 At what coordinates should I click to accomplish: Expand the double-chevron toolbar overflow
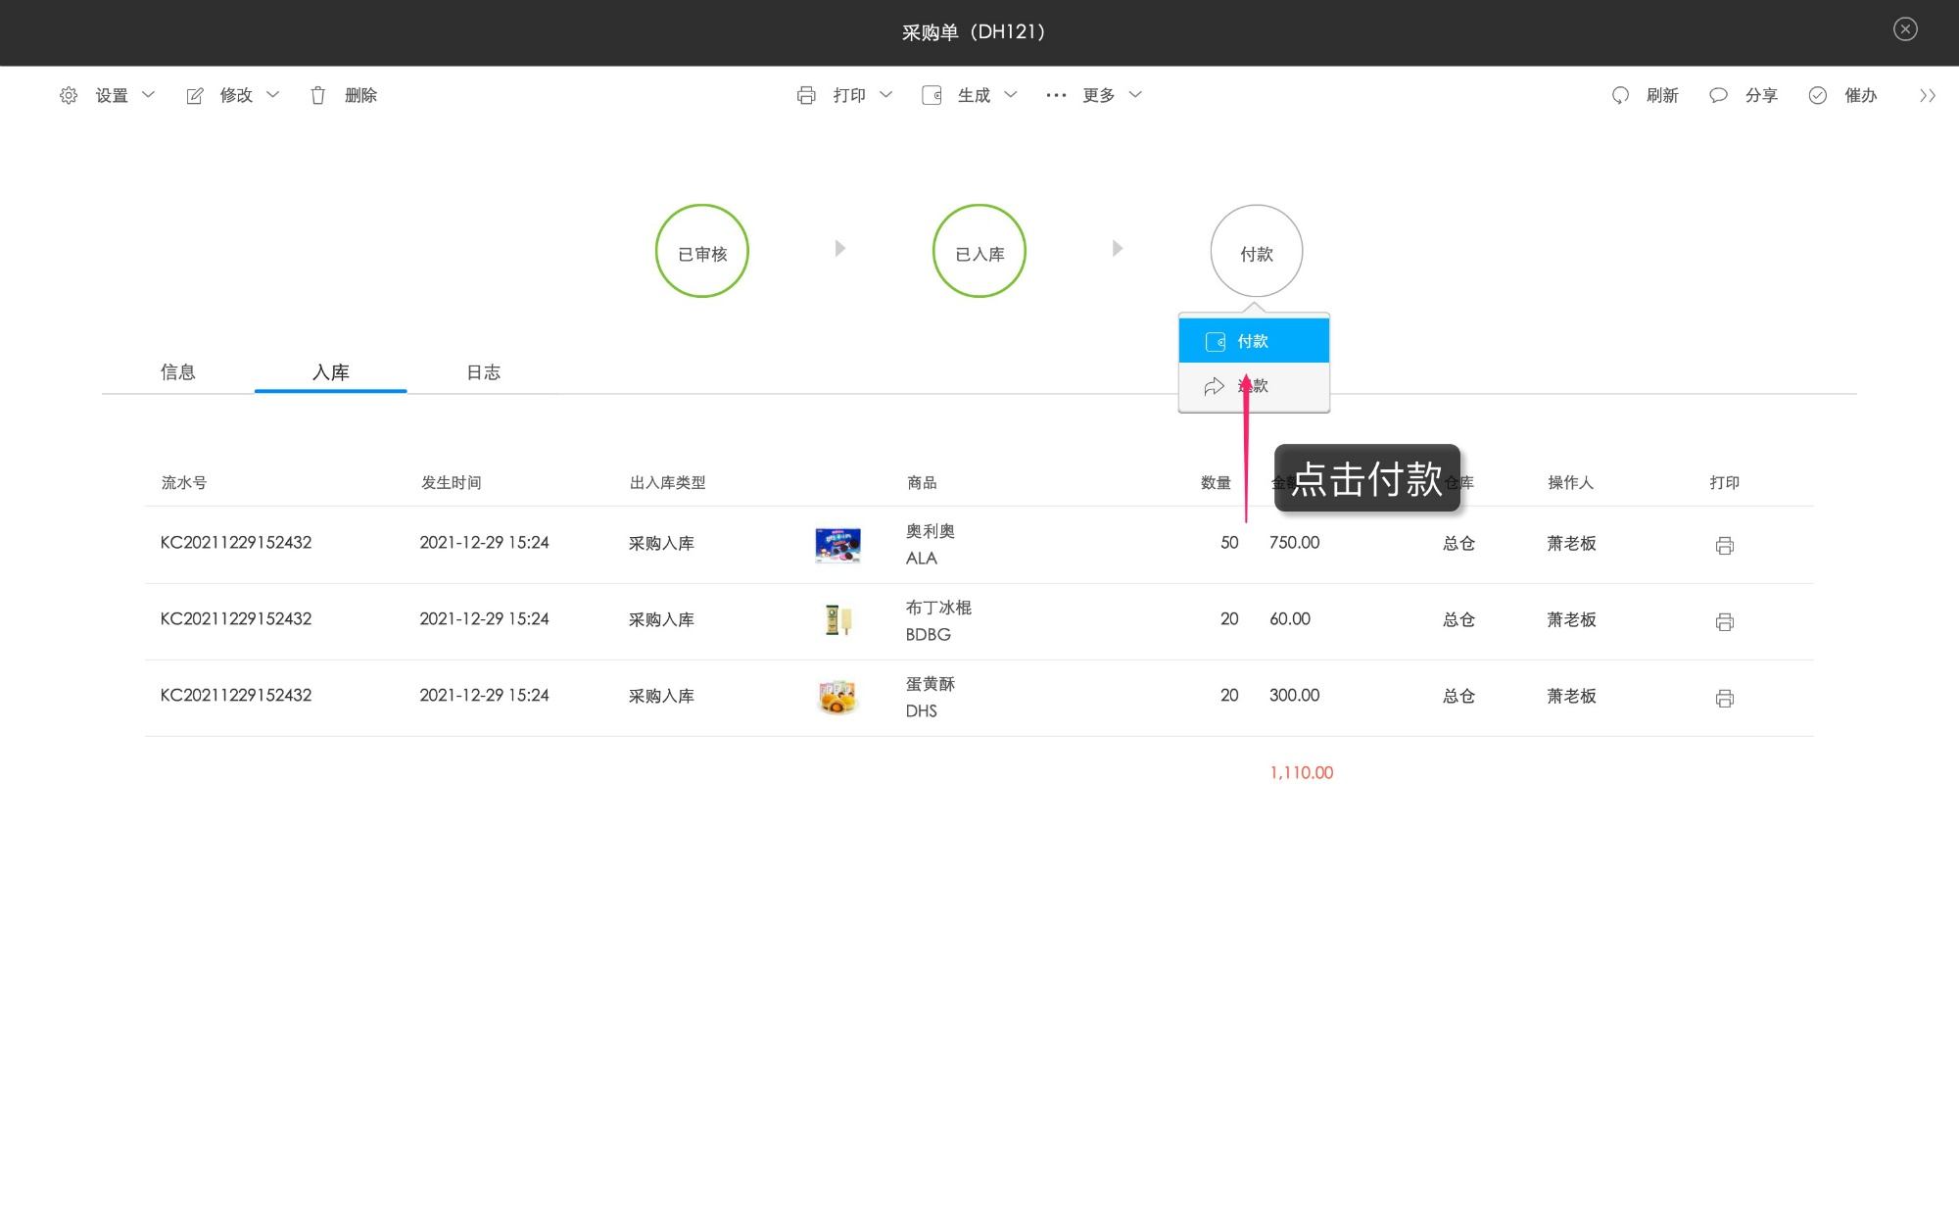1928,95
